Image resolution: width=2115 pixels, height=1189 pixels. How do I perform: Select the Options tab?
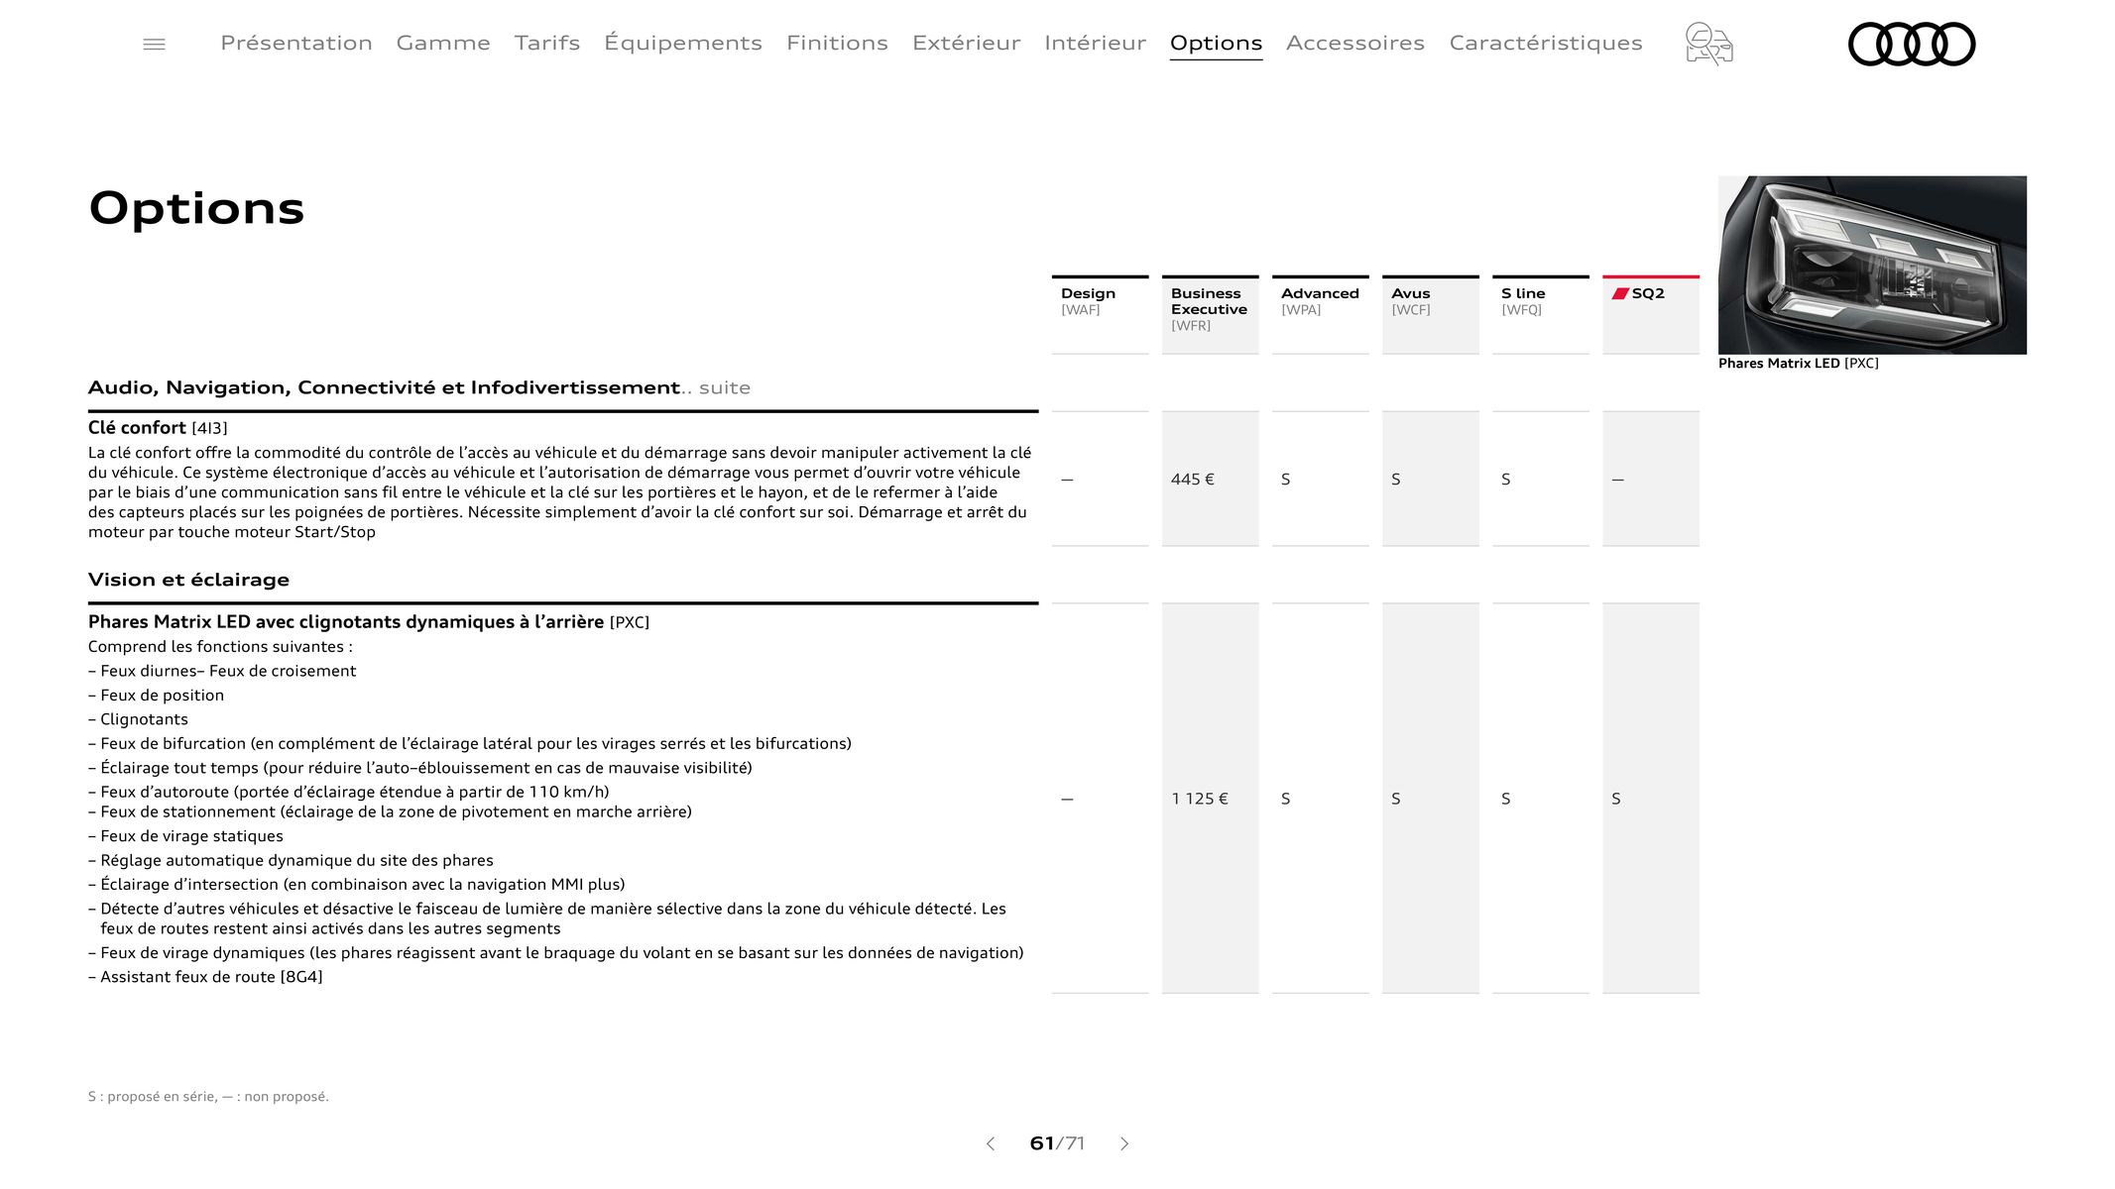point(1216,44)
